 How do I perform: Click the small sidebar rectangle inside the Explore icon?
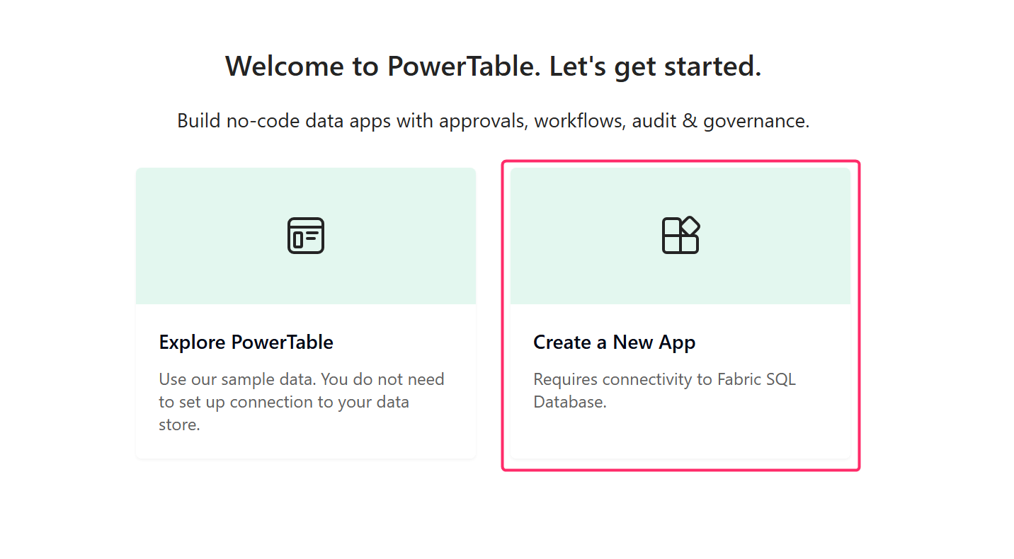[x=298, y=240]
